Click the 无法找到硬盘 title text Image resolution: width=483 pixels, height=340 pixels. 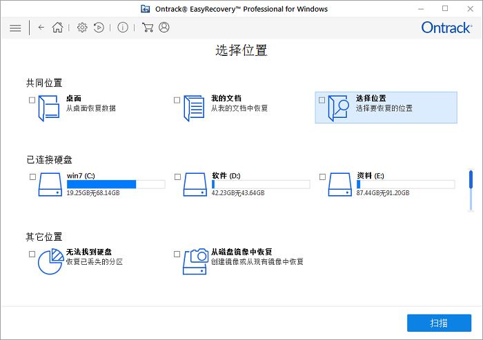point(89,252)
